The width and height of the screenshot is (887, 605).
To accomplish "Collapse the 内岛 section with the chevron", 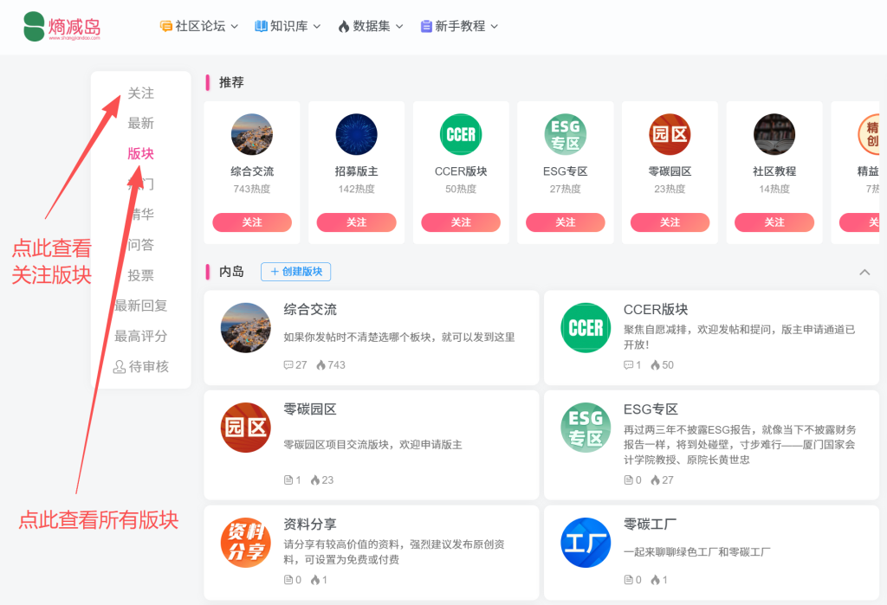I will [864, 272].
